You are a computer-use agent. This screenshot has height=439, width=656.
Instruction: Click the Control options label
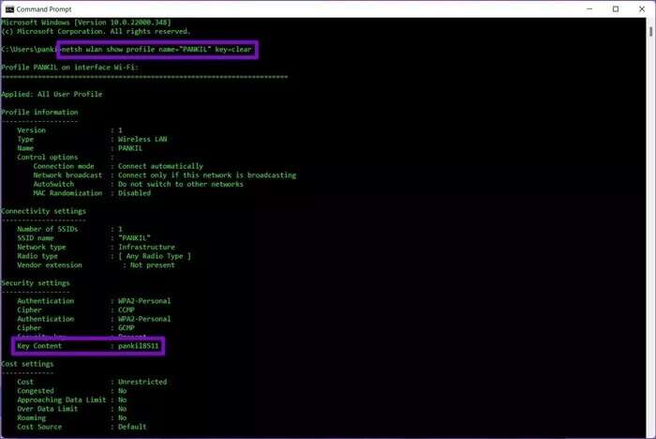tap(47, 157)
